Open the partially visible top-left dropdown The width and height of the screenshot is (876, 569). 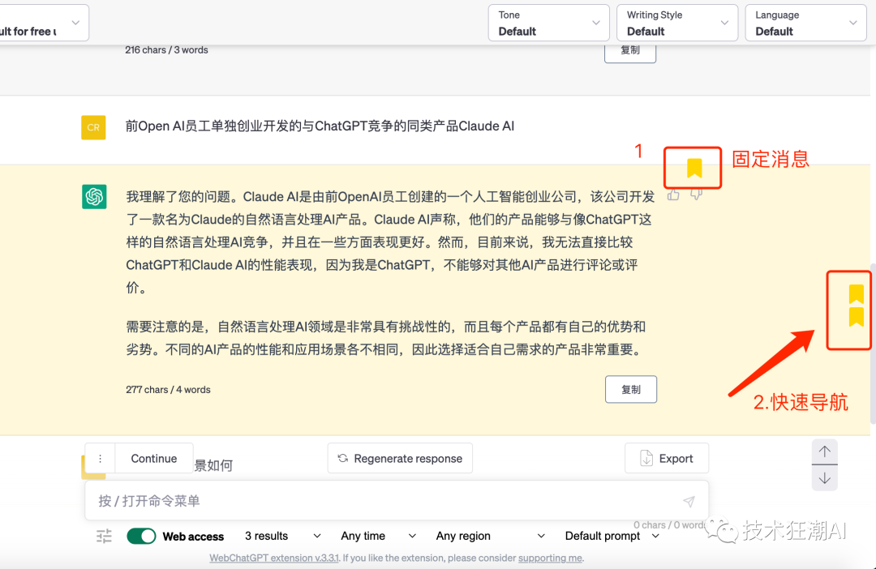coord(44,23)
